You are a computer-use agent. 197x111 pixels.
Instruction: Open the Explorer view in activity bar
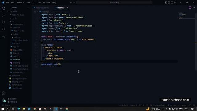[x=3, y=8]
